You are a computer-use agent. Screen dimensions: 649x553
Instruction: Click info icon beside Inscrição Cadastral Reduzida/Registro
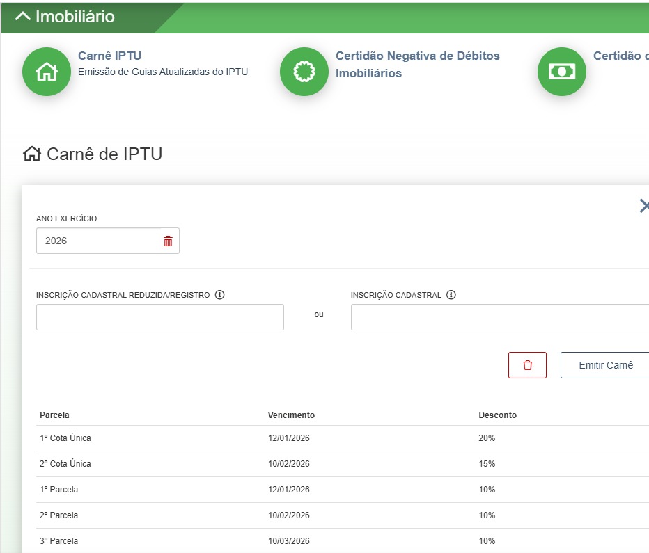pyautogui.click(x=220, y=295)
